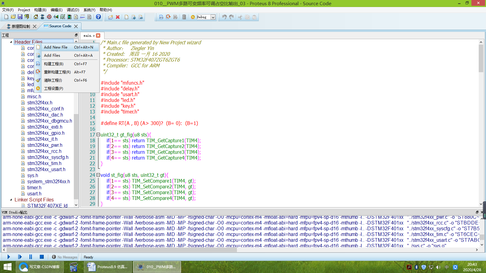Select 清除工程(I) in the context menu

click(x=67, y=80)
